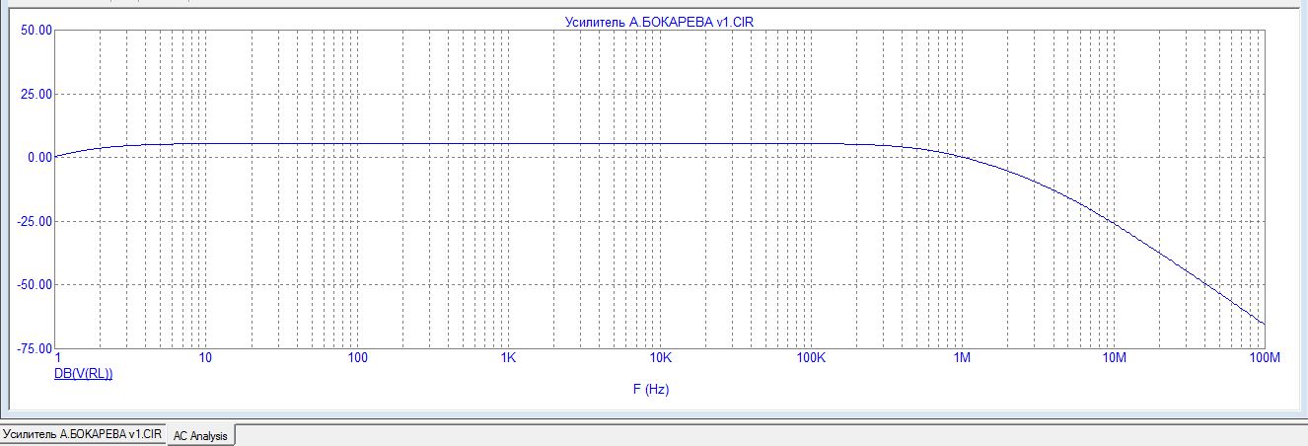The image size is (1308, 446).
Task: Click the 100 frequency axis label
Action: click(x=357, y=357)
